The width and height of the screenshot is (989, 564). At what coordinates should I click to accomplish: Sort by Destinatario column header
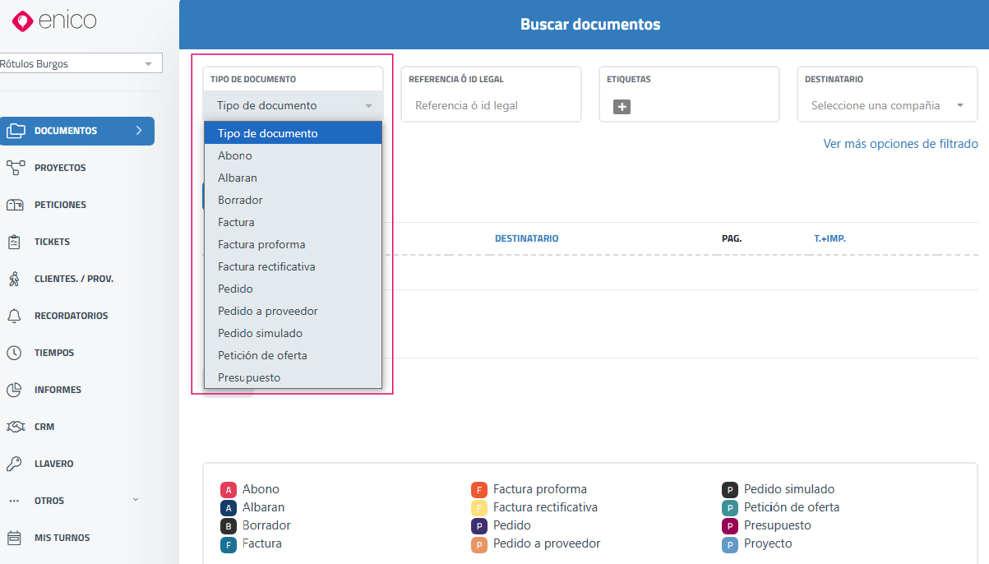point(526,238)
